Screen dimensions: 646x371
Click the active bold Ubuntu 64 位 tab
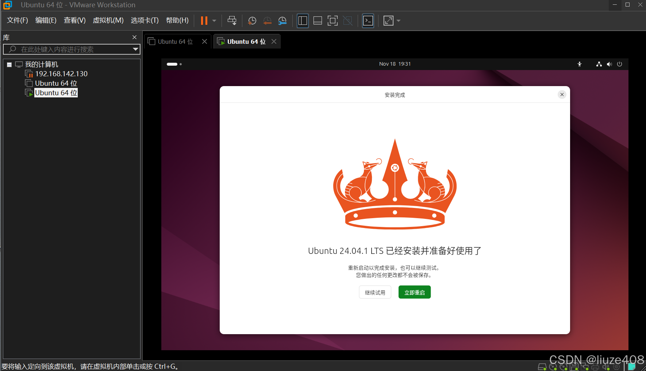(x=246, y=42)
